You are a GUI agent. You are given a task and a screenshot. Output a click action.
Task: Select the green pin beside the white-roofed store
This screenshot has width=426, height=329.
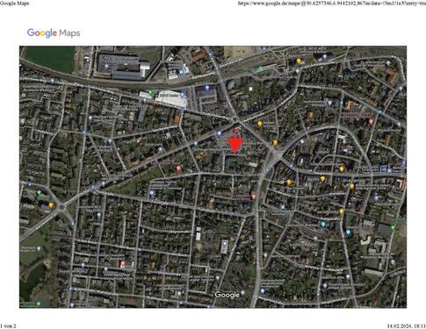click(150, 92)
